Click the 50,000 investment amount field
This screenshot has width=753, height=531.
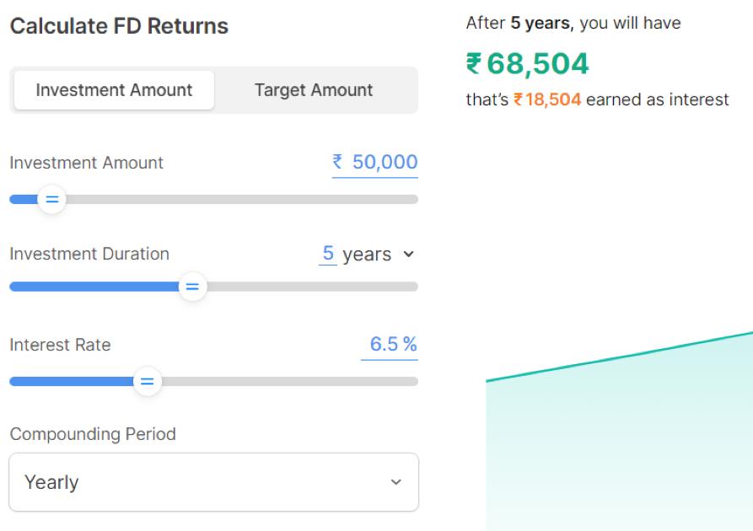[x=385, y=162]
